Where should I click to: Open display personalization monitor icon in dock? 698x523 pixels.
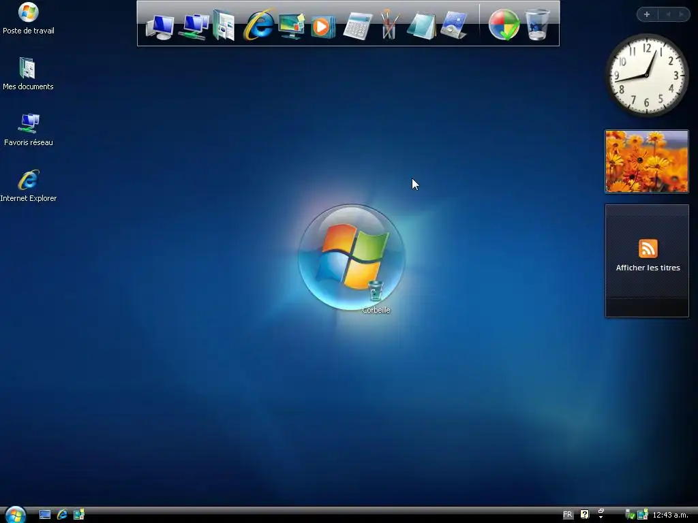(292, 26)
